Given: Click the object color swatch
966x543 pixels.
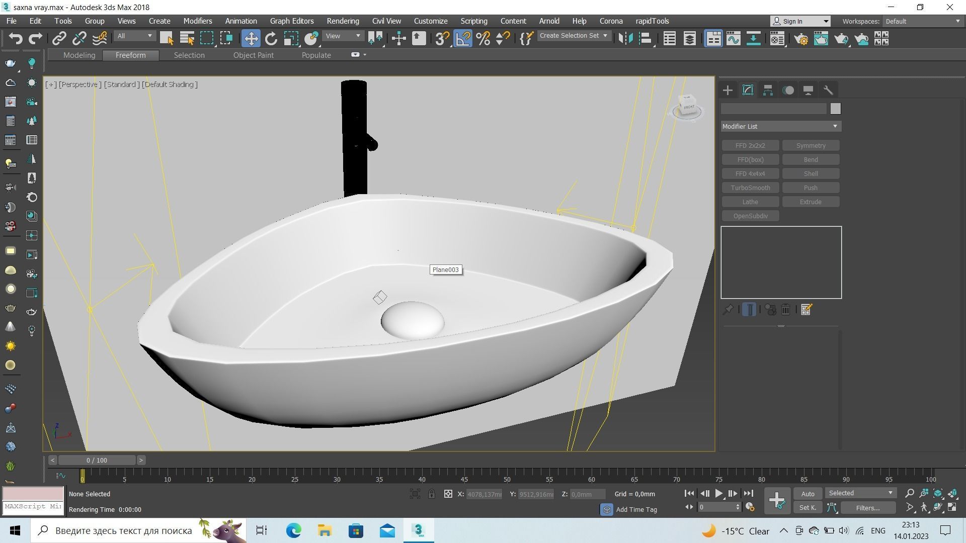Looking at the screenshot, I should tap(835, 109).
